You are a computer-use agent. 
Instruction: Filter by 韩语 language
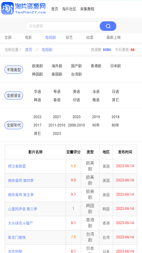[37, 100]
